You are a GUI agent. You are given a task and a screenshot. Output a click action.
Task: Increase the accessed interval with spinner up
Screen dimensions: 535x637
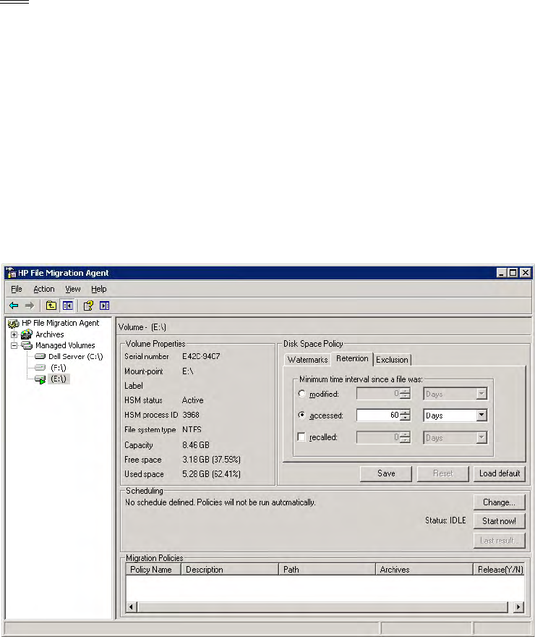[405, 413]
